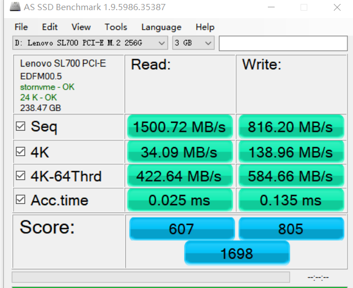The width and height of the screenshot is (353, 288).
Task: Click the Seq write result 816.20 MB/s
Action: (291, 127)
